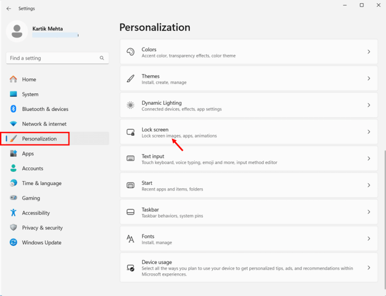
Task: Click the Bluetooth icon in sidebar
Action: 13,109
